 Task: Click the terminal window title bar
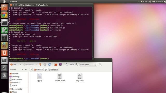51,5
